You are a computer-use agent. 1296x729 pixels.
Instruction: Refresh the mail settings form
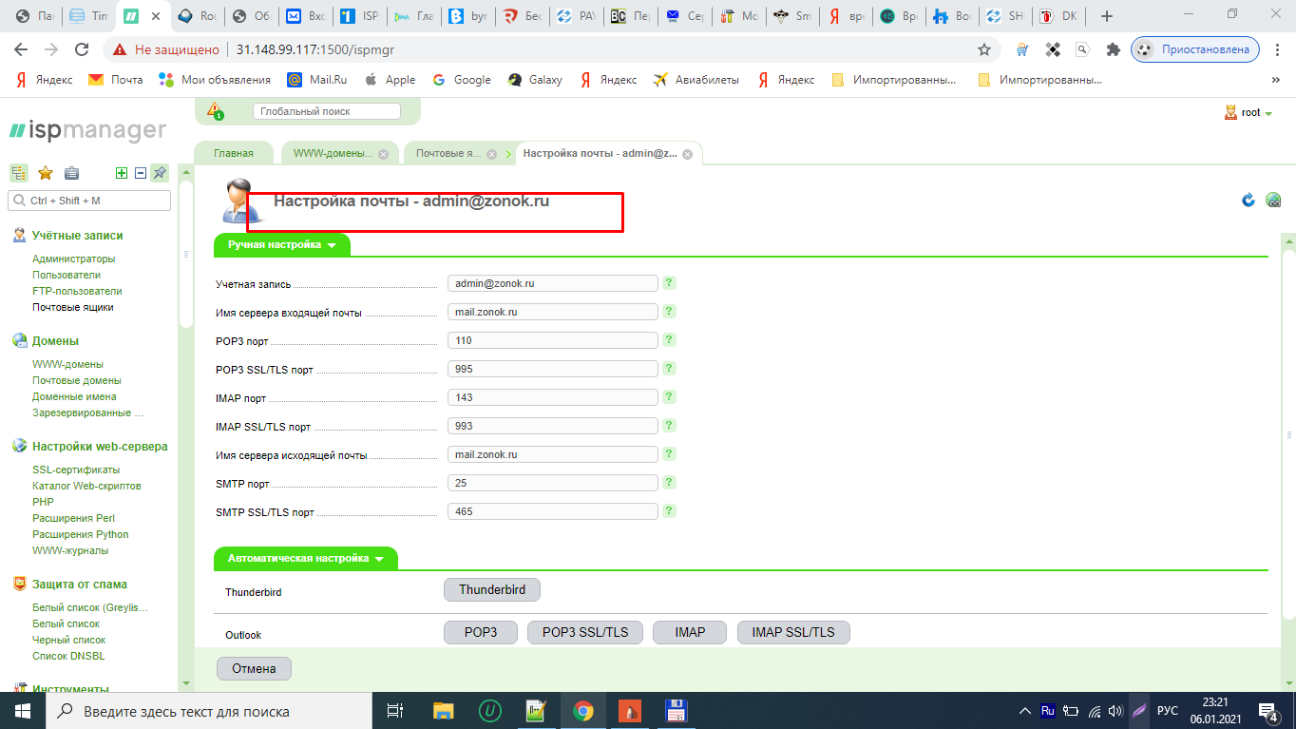(1248, 200)
